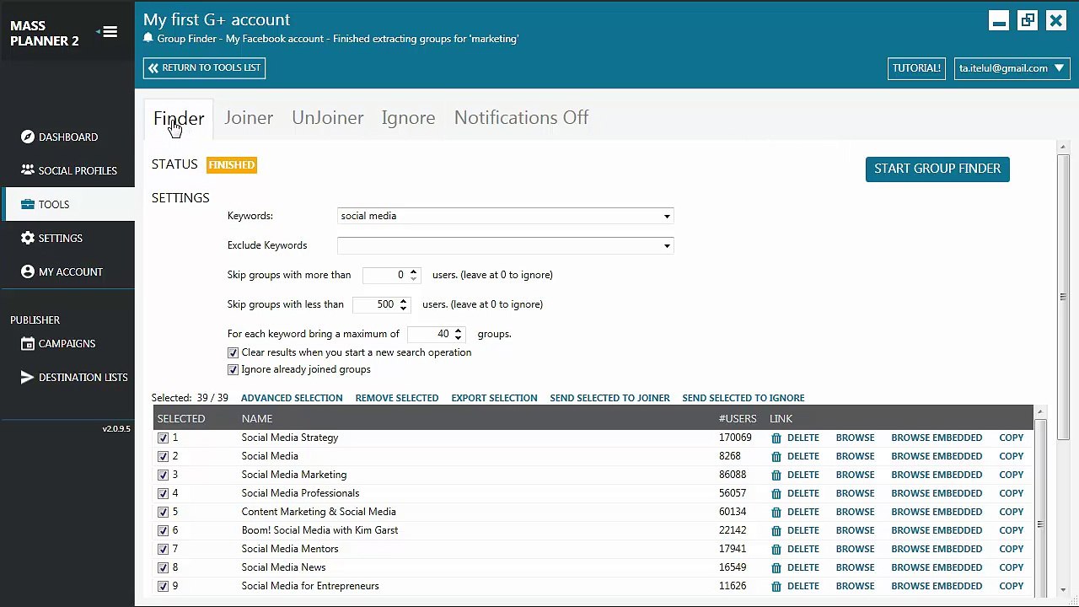Restore down the Mass Planner window

click(x=1028, y=20)
